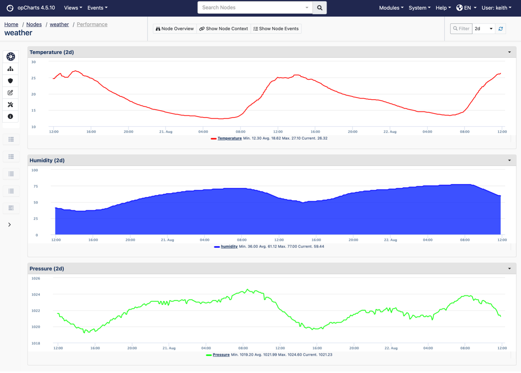Click the Temperature (2d) panel title
The image size is (521, 373).
coord(52,52)
